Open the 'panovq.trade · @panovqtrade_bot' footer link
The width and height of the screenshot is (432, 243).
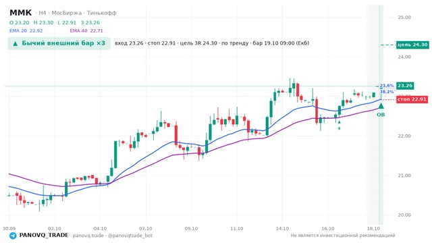pos(113,236)
